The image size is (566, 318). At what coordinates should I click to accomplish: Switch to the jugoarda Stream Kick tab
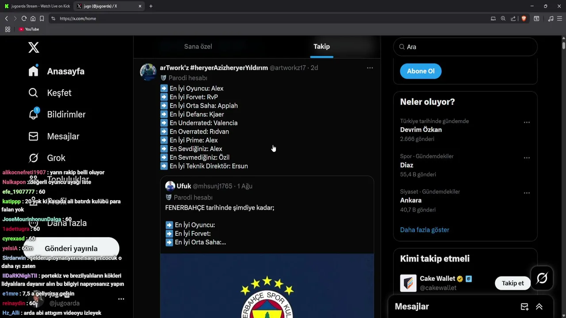point(37,6)
